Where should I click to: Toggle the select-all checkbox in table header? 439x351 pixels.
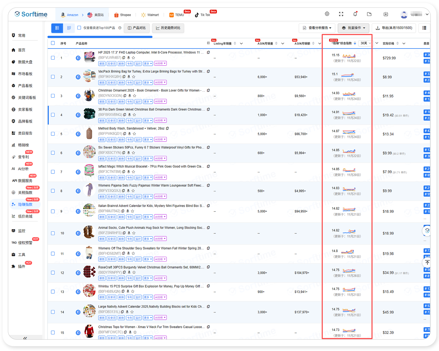(53, 43)
